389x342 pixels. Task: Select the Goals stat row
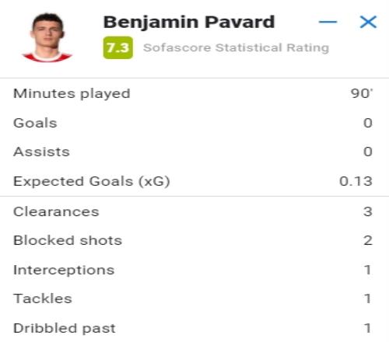[194, 123]
